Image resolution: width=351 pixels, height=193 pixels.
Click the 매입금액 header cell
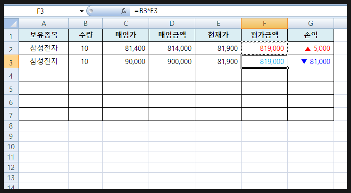pyautogui.click(x=172, y=35)
